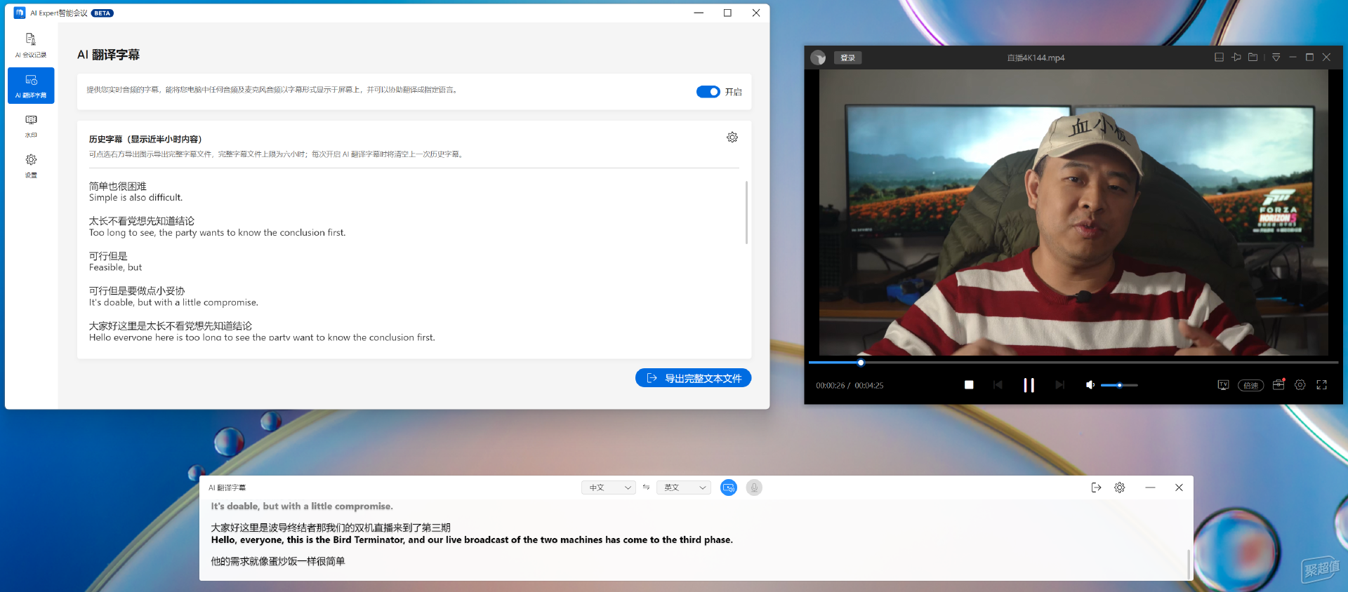Open the history subtitle settings gear

point(732,137)
